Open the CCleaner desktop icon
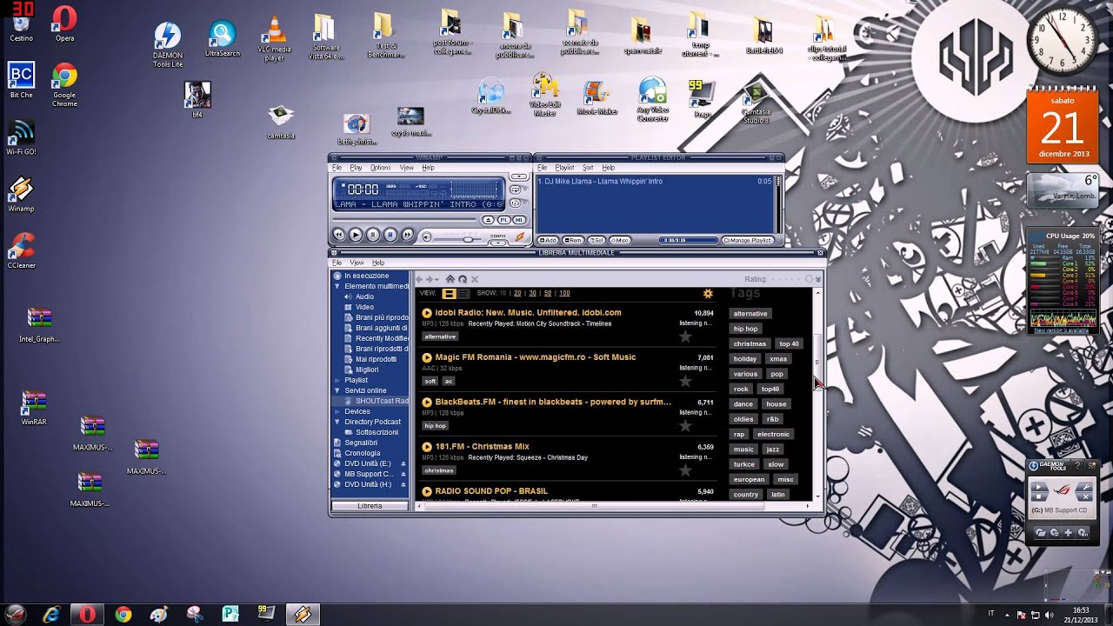Viewport: 1113px width, 626px height. point(21,250)
